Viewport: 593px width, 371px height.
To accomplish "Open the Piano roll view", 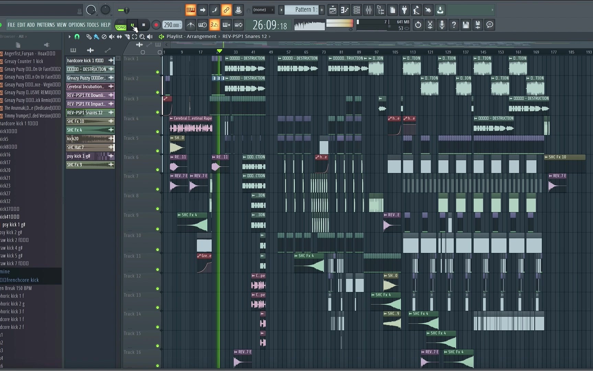I will click(x=345, y=10).
